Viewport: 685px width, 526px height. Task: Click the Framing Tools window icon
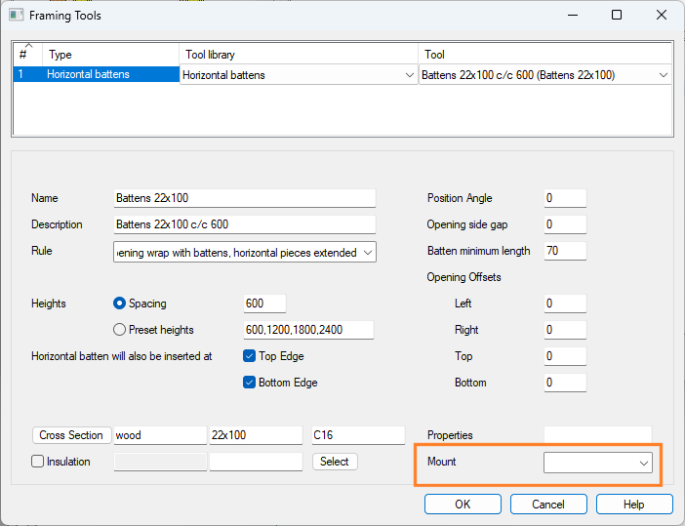[x=17, y=16]
